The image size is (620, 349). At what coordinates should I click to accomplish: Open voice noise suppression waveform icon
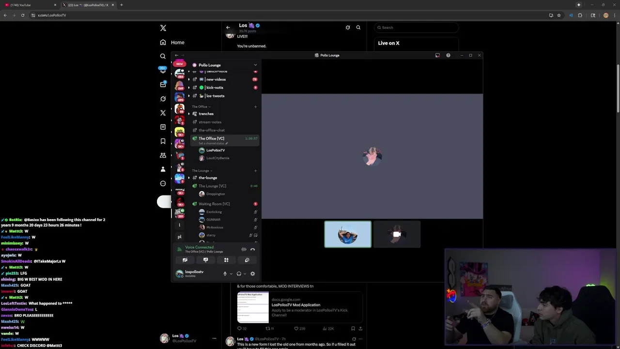(244, 249)
